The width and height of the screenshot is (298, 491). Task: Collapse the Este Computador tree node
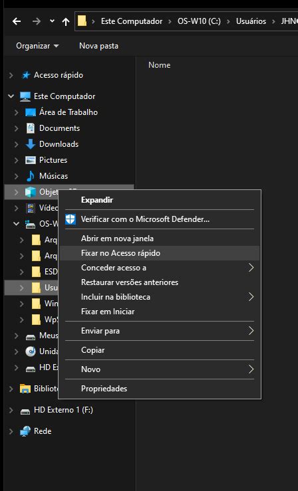click(11, 96)
